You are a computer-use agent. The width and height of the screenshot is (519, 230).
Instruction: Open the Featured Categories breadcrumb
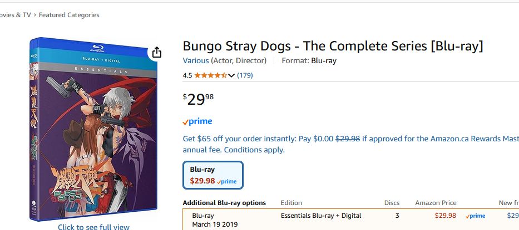pyautogui.click(x=69, y=15)
